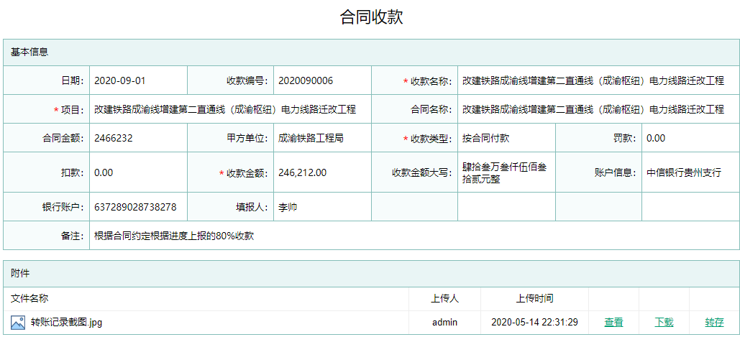Click the 收款金额 value 246,212.00
Image resolution: width=740 pixels, height=337 pixels.
303,172
